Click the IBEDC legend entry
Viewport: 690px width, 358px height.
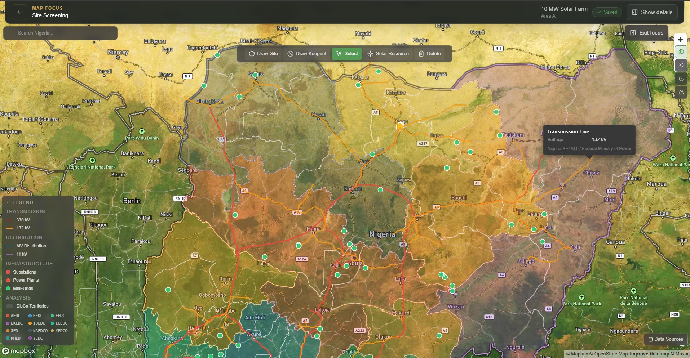coord(37,323)
